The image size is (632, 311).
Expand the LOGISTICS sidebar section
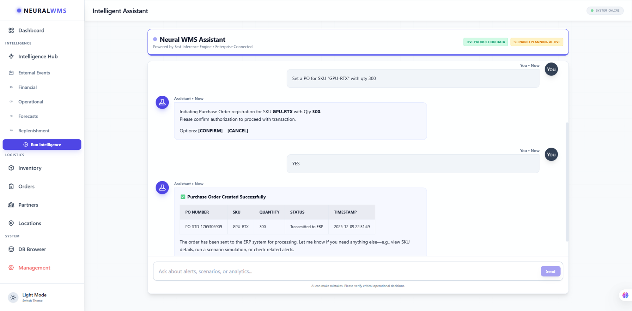[15, 155]
